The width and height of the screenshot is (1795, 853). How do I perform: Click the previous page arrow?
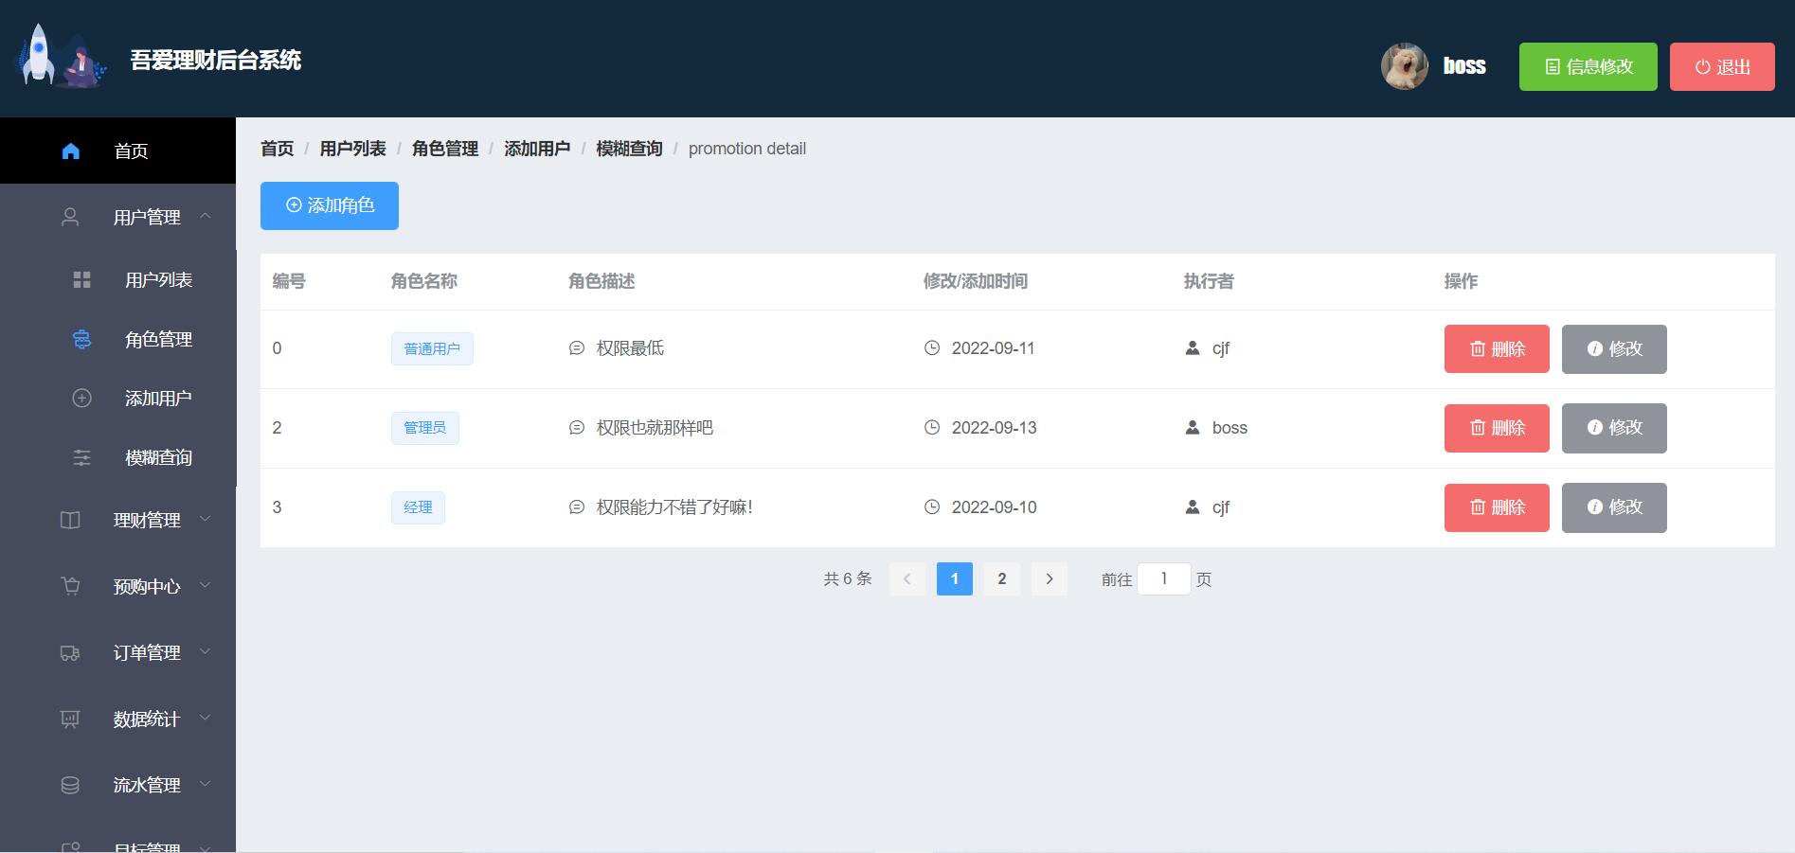point(907,578)
